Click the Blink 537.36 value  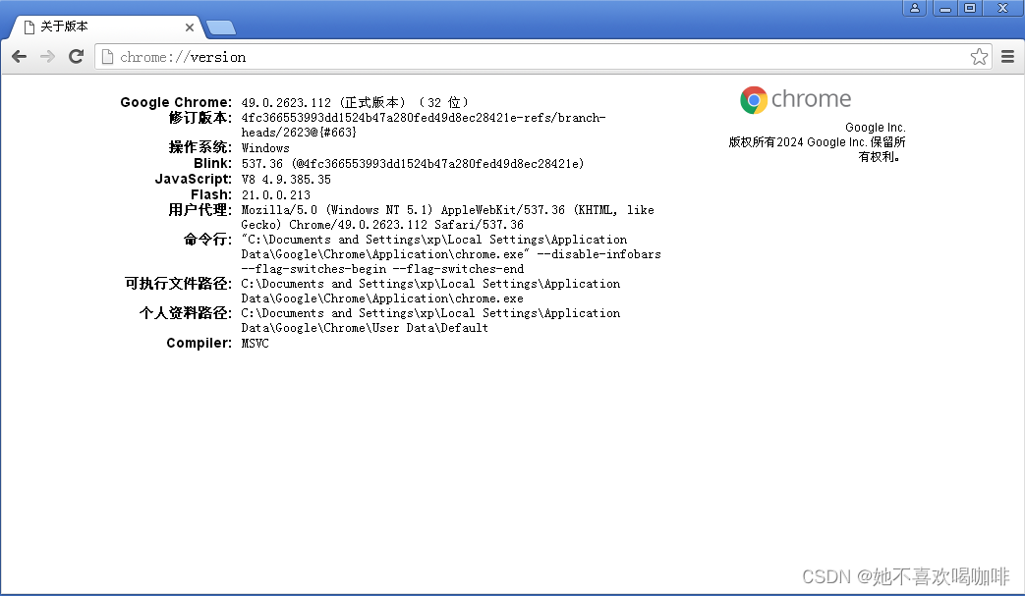(413, 164)
